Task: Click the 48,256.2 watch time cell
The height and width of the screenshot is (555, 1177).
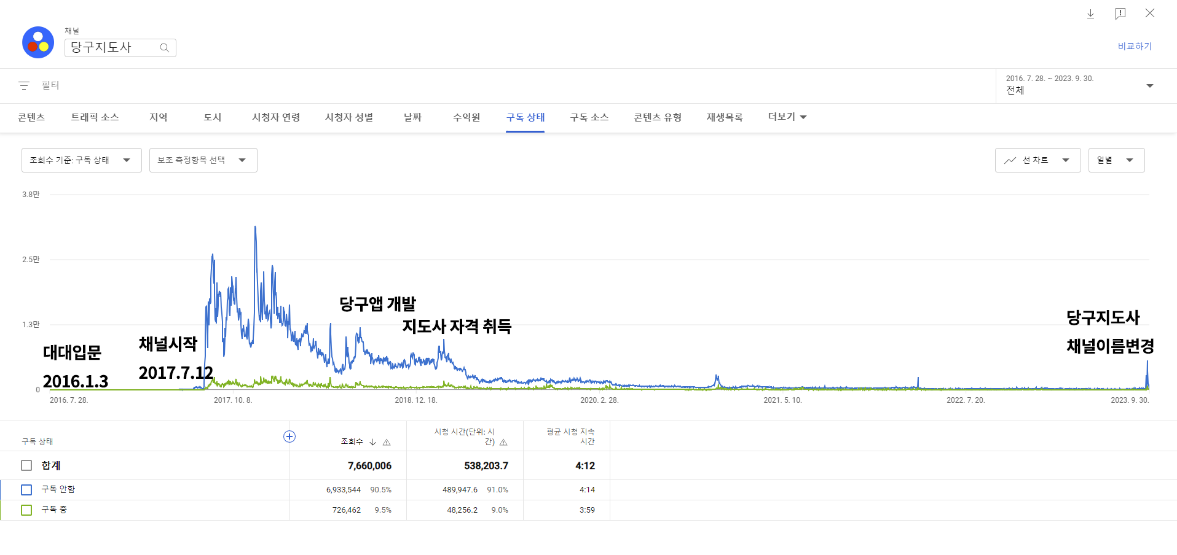Action: [462, 510]
